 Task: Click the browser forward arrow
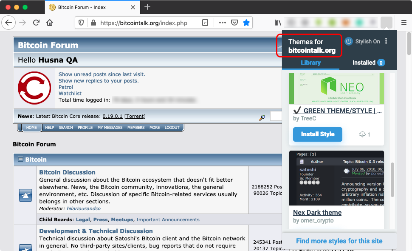coord(23,23)
